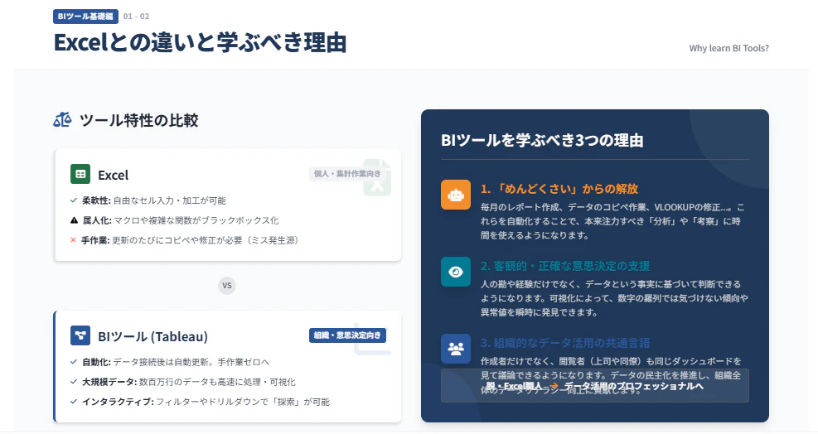Click the checkmark icon beside 大規模データ
The height and width of the screenshot is (434, 818).
tap(74, 381)
